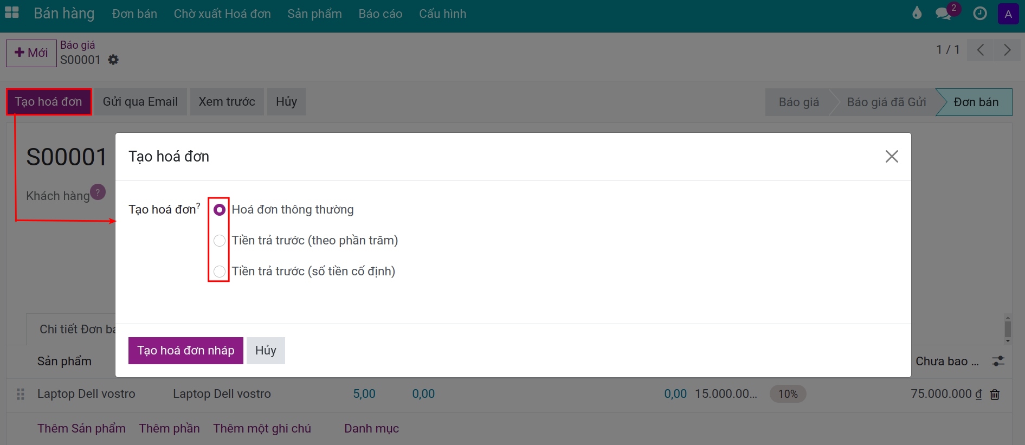Open the column settings adjust icon
Image resolution: width=1025 pixels, height=445 pixels.
(x=998, y=361)
